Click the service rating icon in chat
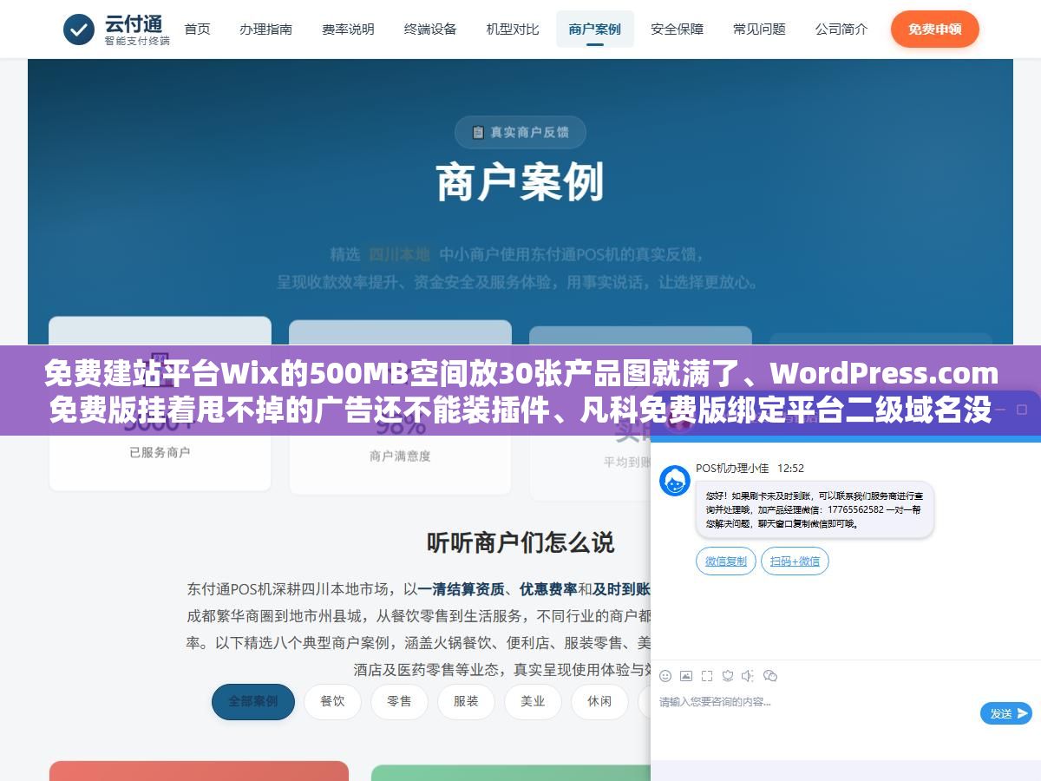The image size is (1041, 781). 728,676
